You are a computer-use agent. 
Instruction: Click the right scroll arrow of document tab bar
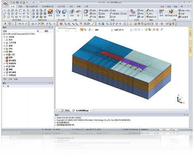point(186,111)
